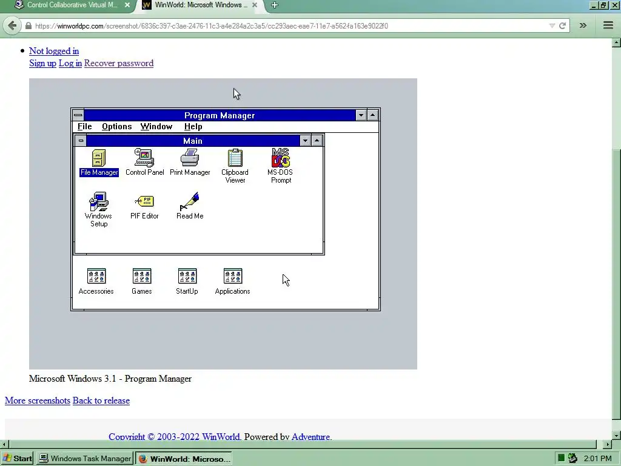The image size is (621, 466).
Task: Open the Adventure footer link
Action: pyautogui.click(x=311, y=437)
